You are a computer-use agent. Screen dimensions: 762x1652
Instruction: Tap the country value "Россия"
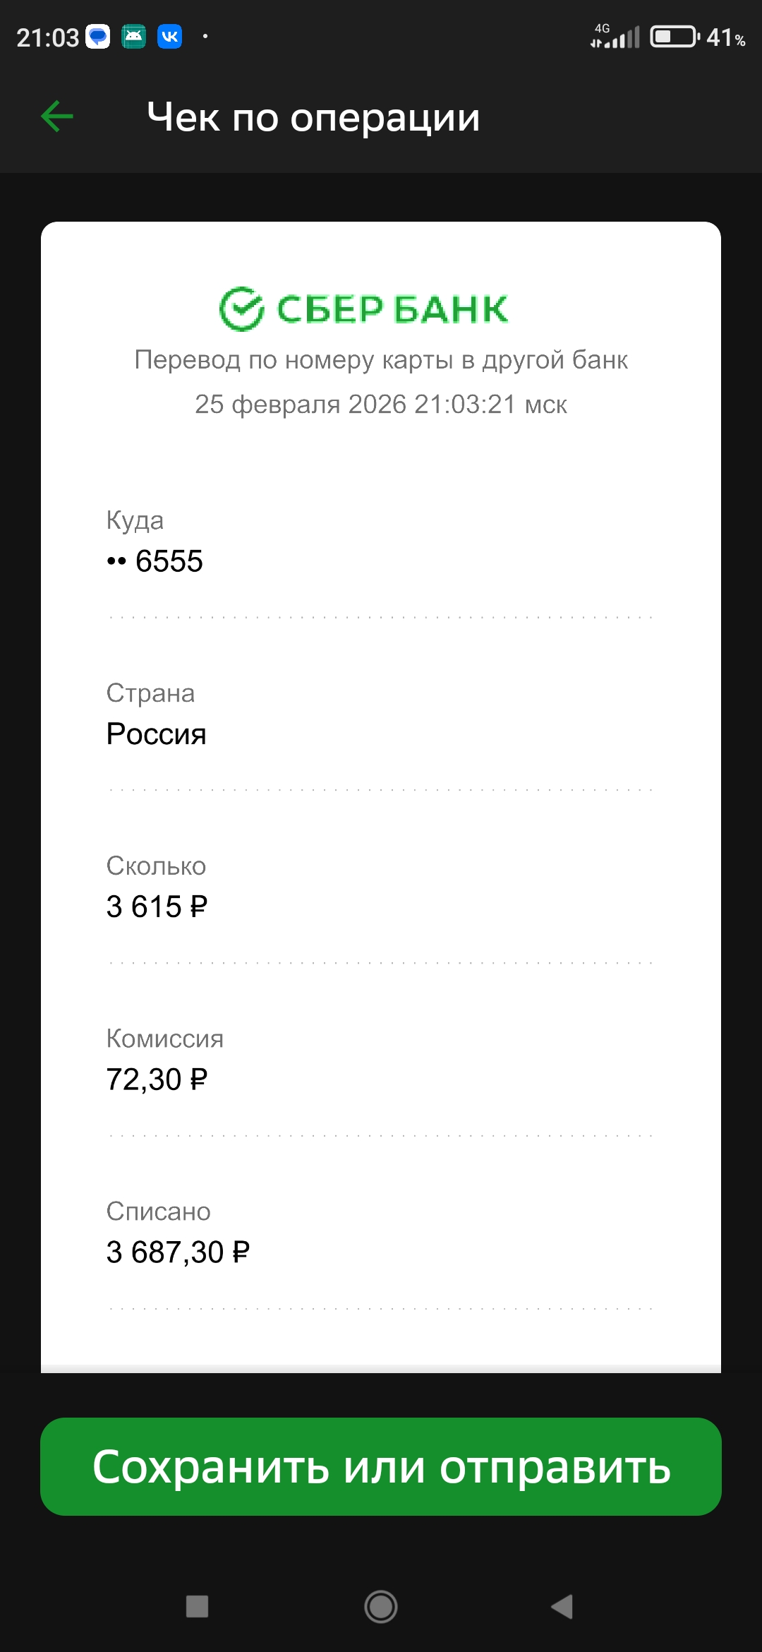[156, 734]
